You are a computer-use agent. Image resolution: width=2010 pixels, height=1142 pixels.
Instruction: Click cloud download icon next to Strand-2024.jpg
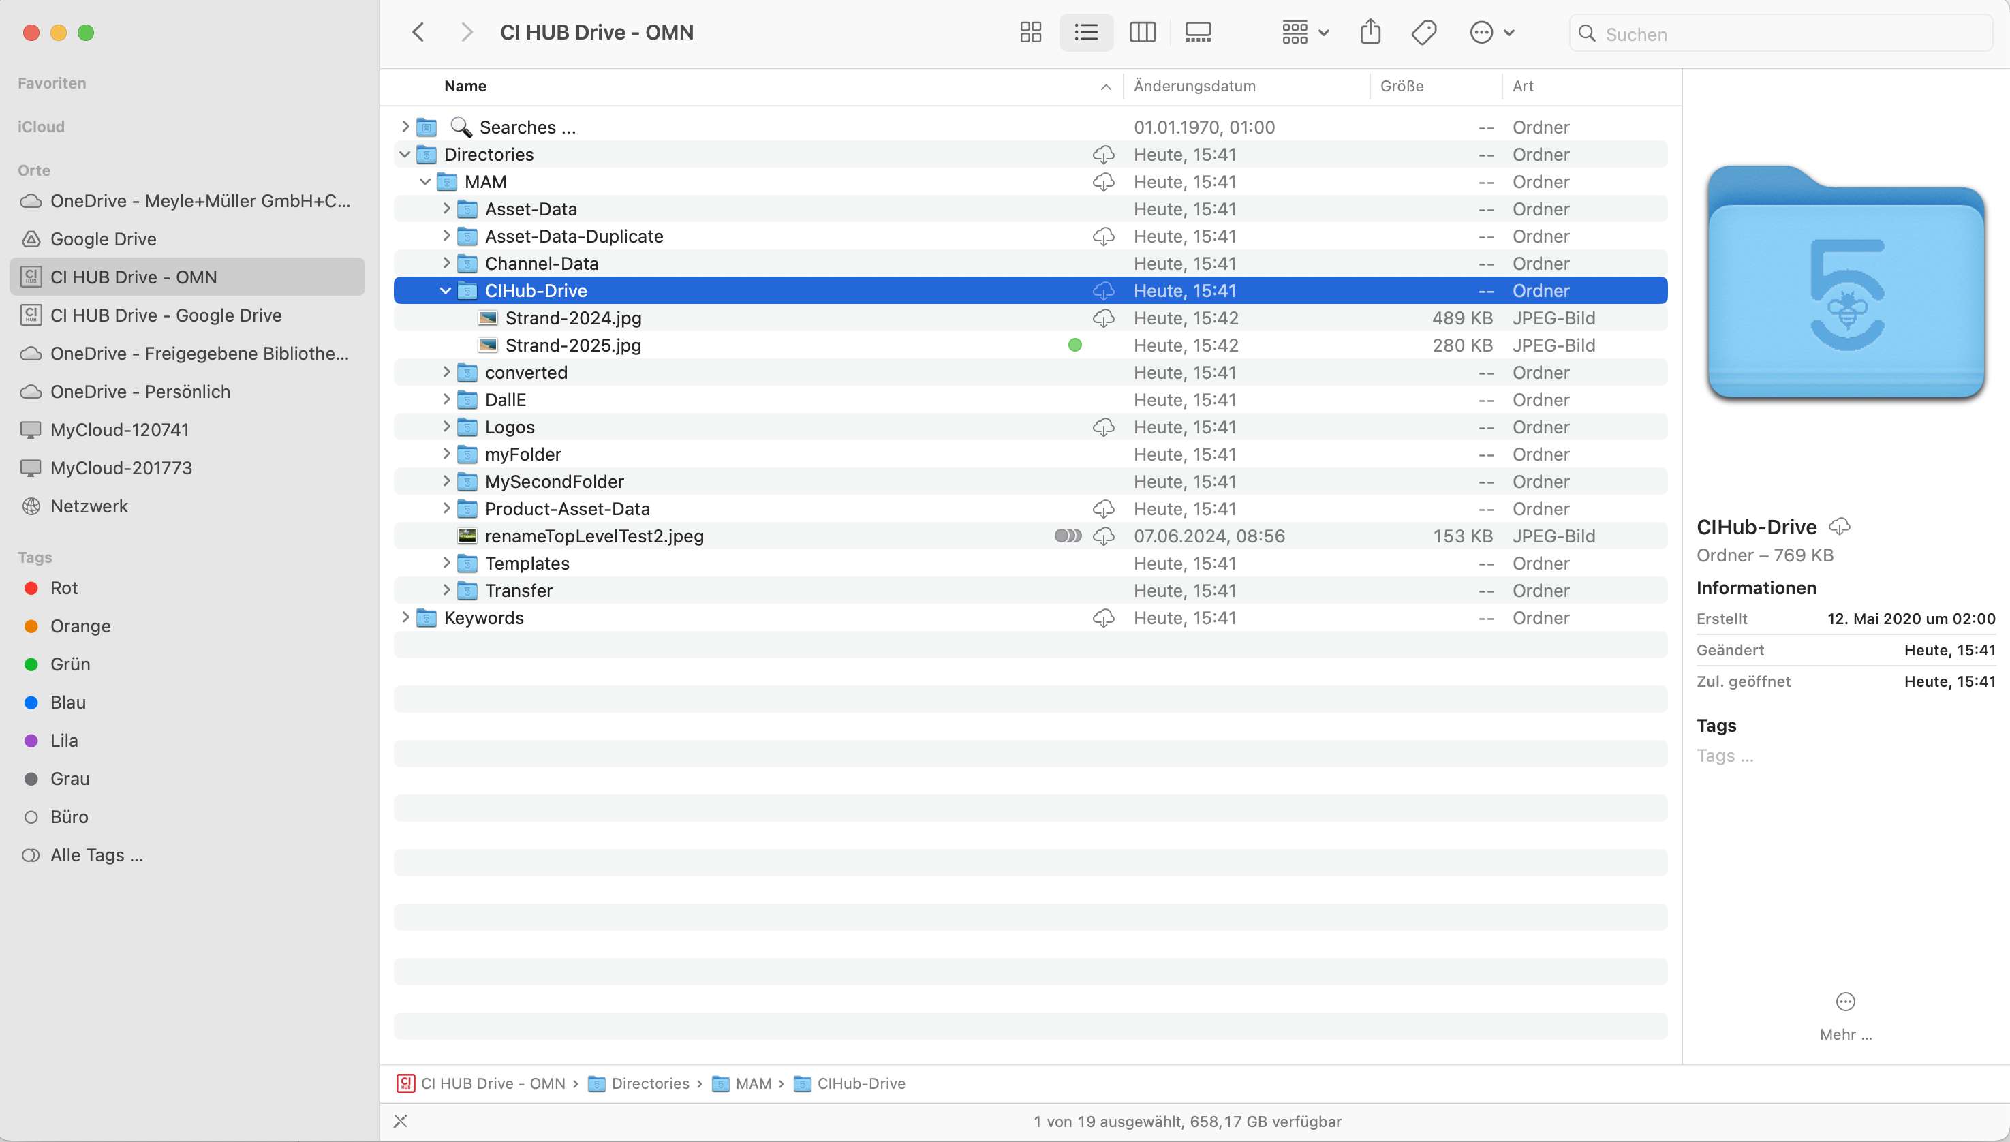[1103, 318]
